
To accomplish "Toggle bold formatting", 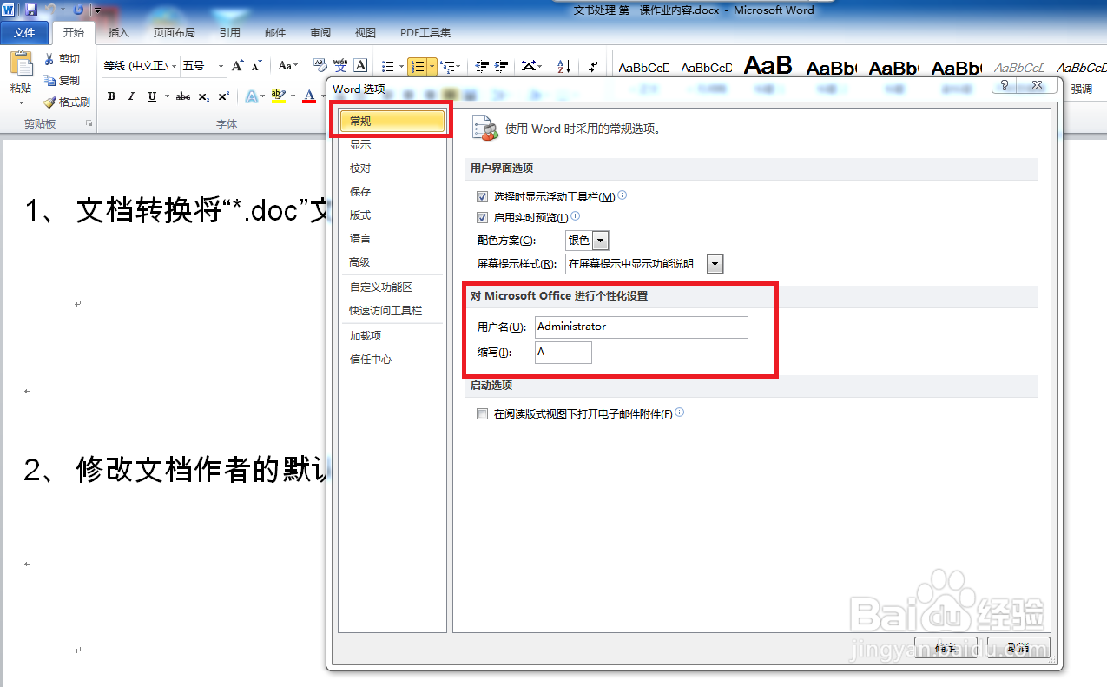I will (x=111, y=96).
